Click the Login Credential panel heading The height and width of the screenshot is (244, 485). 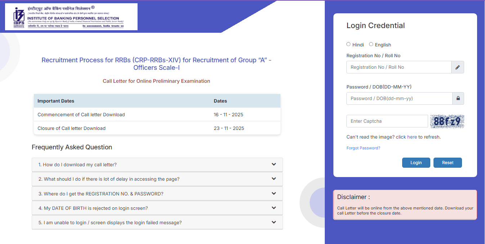[x=376, y=25]
